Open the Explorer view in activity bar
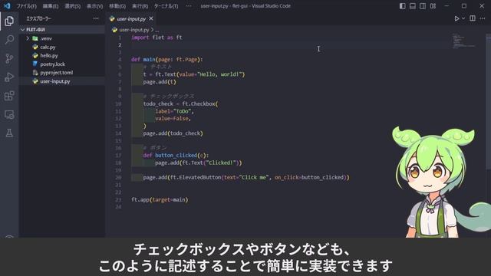Image resolution: width=491 pixels, height=276 pixels. coord(9,21)
